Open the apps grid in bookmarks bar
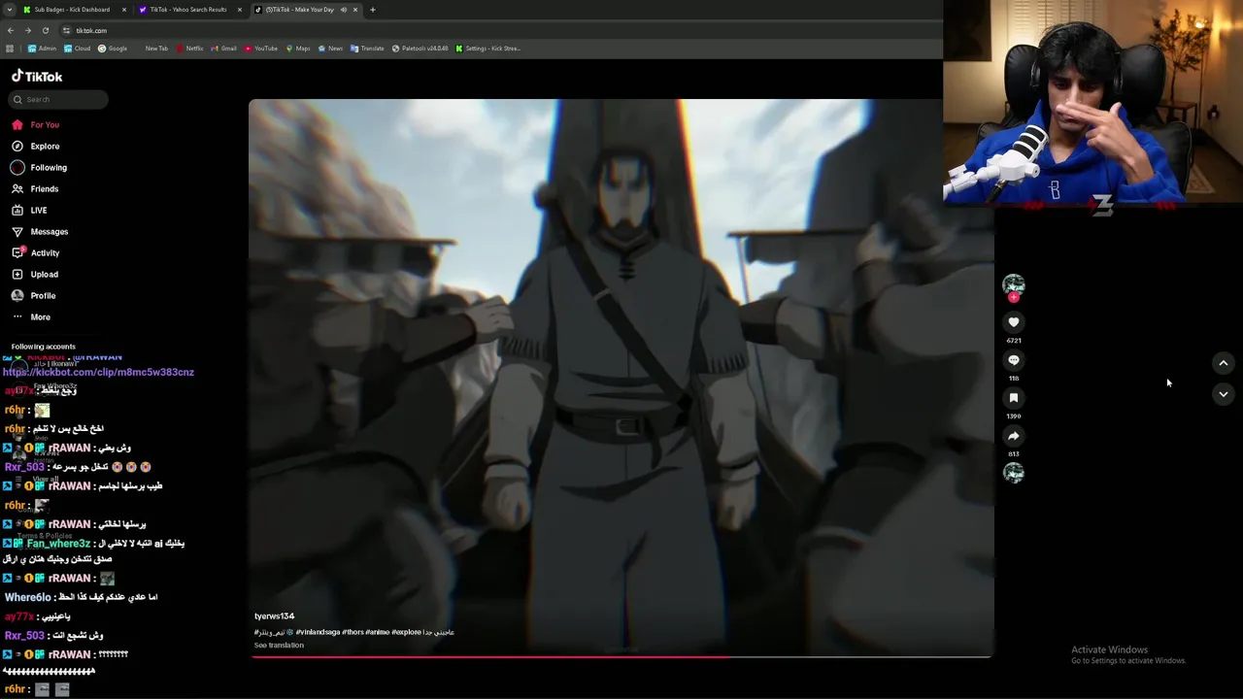The image size is (1243, 699). point(10,49)
